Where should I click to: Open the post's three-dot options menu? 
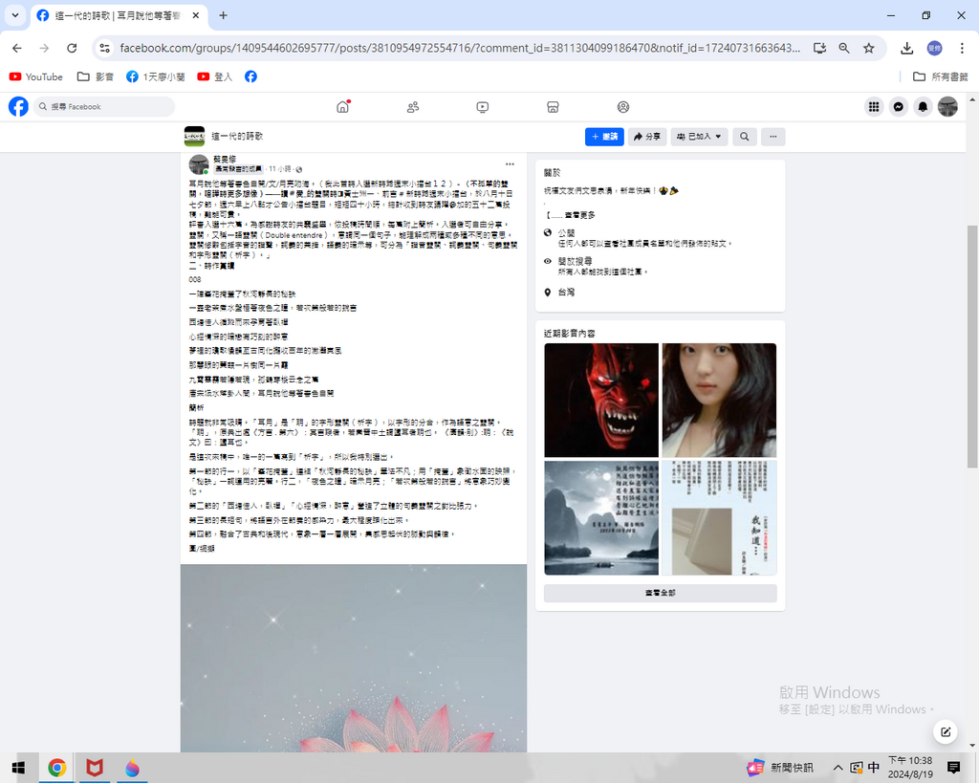click(x=510, y=164)
